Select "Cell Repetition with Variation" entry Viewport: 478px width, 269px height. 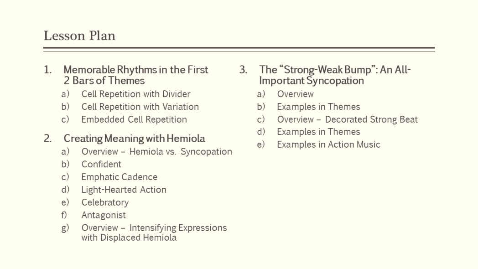[x=140, y=107]
